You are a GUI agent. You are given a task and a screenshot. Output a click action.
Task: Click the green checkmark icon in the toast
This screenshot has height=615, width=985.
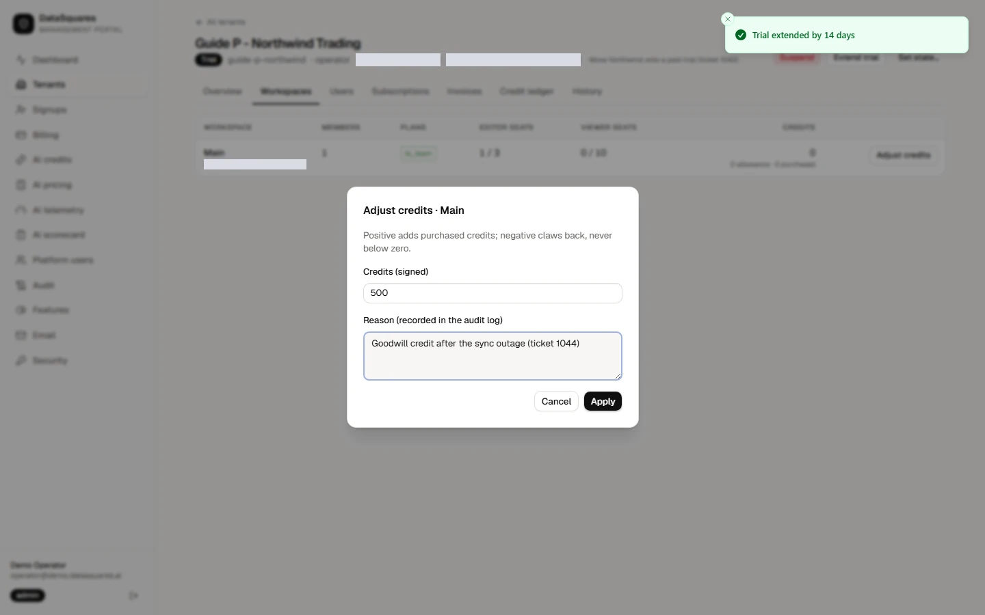pos(741,35)
